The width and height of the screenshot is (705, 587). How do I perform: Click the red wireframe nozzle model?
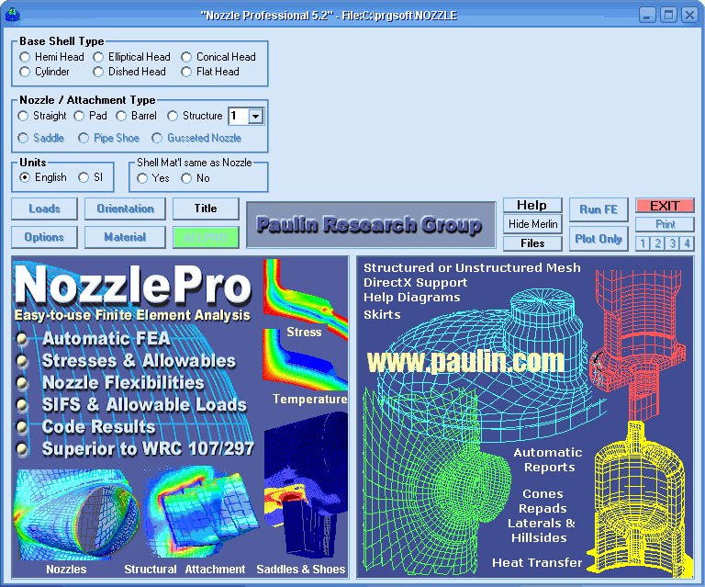pos(638,344)
